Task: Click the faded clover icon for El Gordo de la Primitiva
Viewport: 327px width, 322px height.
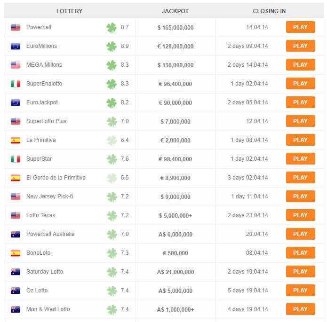Action: click(x=112, y=178)
